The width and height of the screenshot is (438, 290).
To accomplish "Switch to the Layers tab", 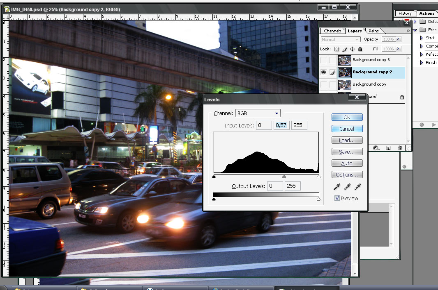I will pyautogui.click(x=355, y=31).
